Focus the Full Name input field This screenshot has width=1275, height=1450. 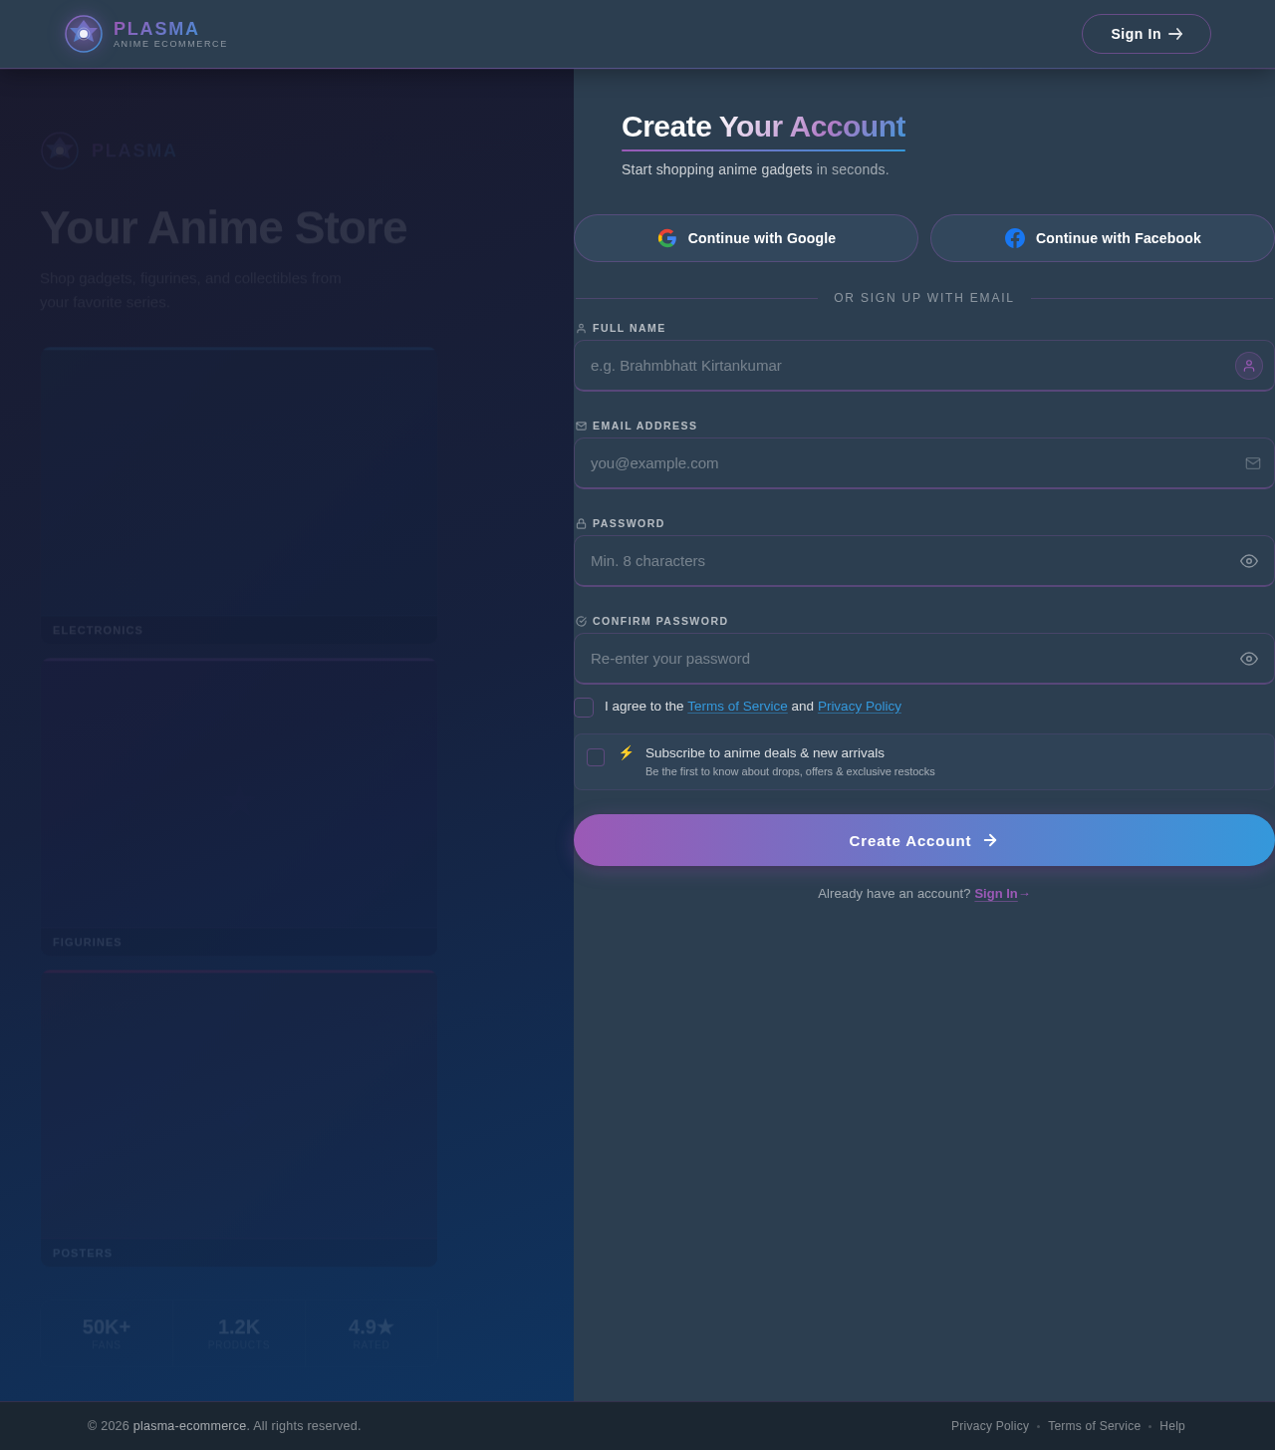click(924, 366)
